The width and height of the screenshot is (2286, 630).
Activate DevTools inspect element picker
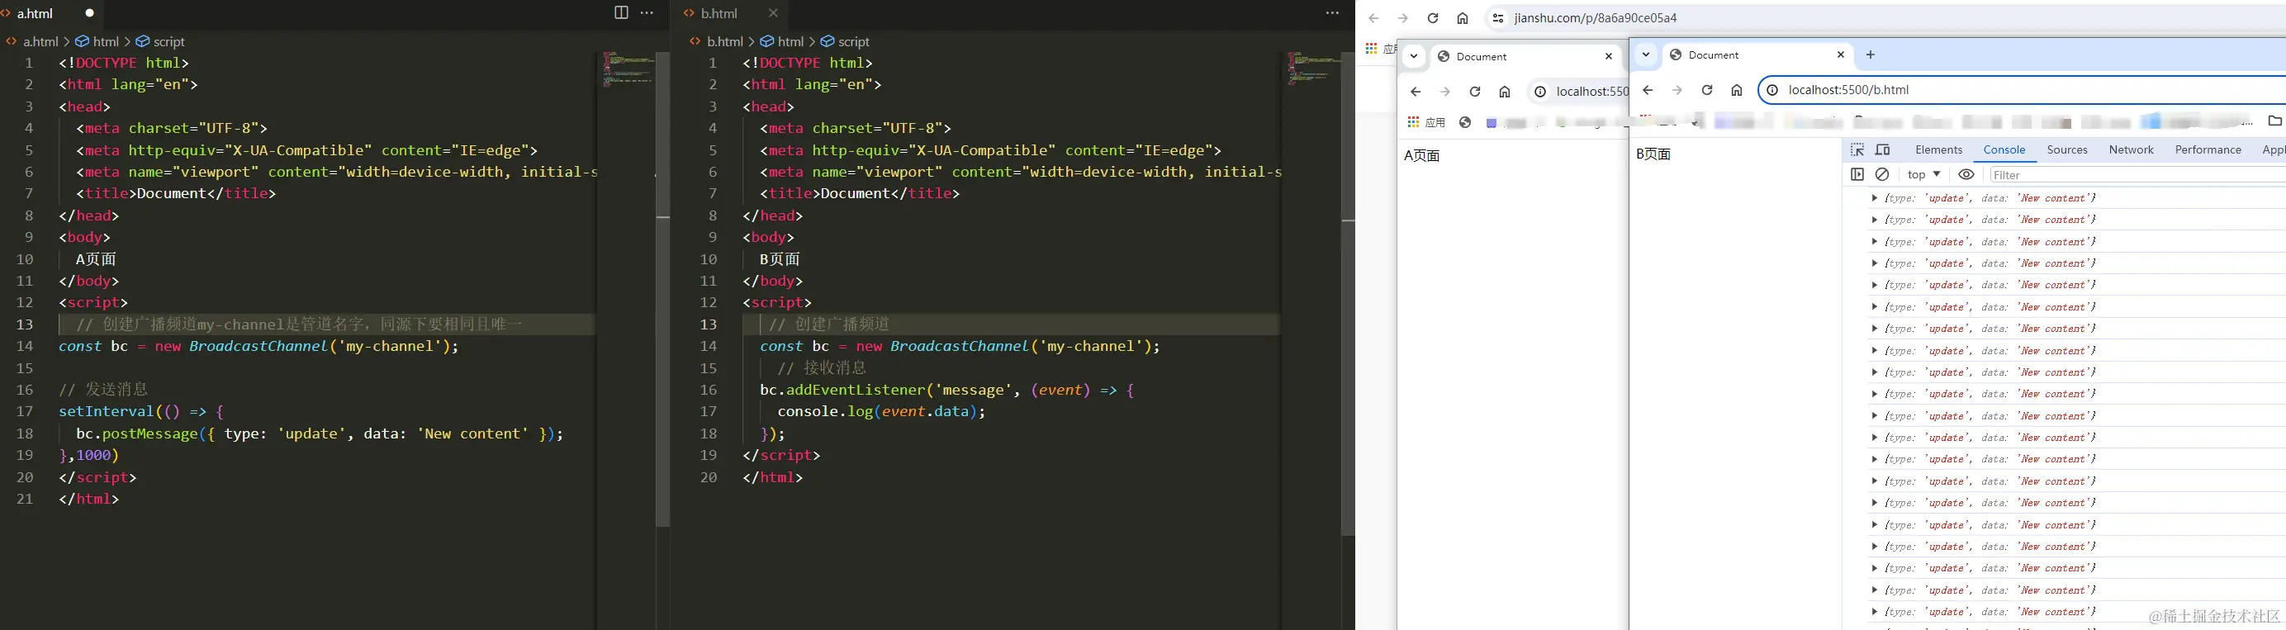pos(1857,150)
